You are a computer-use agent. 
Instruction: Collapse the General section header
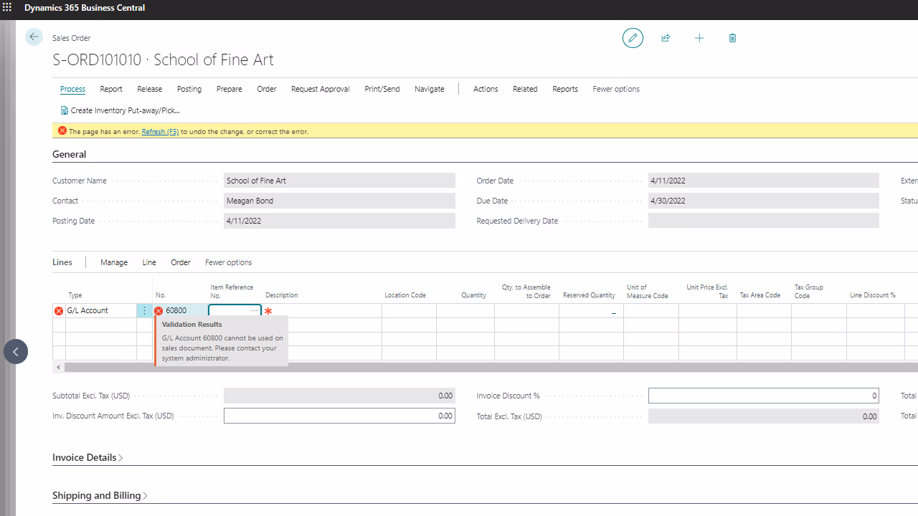tap(70, 154)
